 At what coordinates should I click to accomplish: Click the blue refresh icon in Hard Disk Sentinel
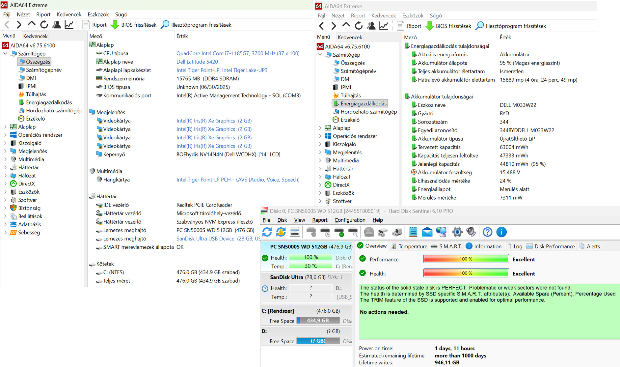[267, 232]
